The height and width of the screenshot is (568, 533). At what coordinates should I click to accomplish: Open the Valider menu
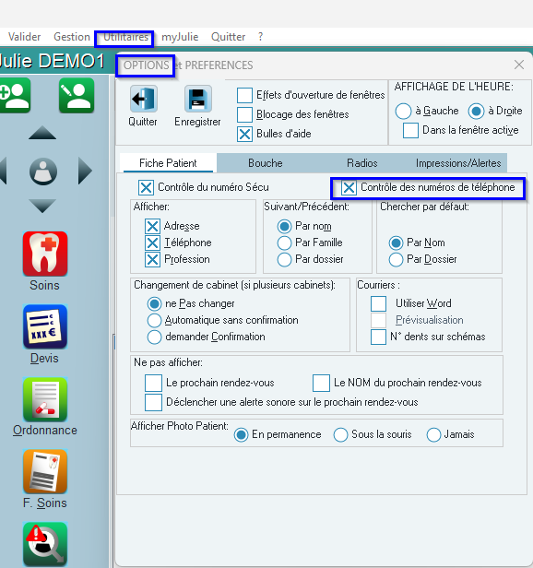click(24, 37)
